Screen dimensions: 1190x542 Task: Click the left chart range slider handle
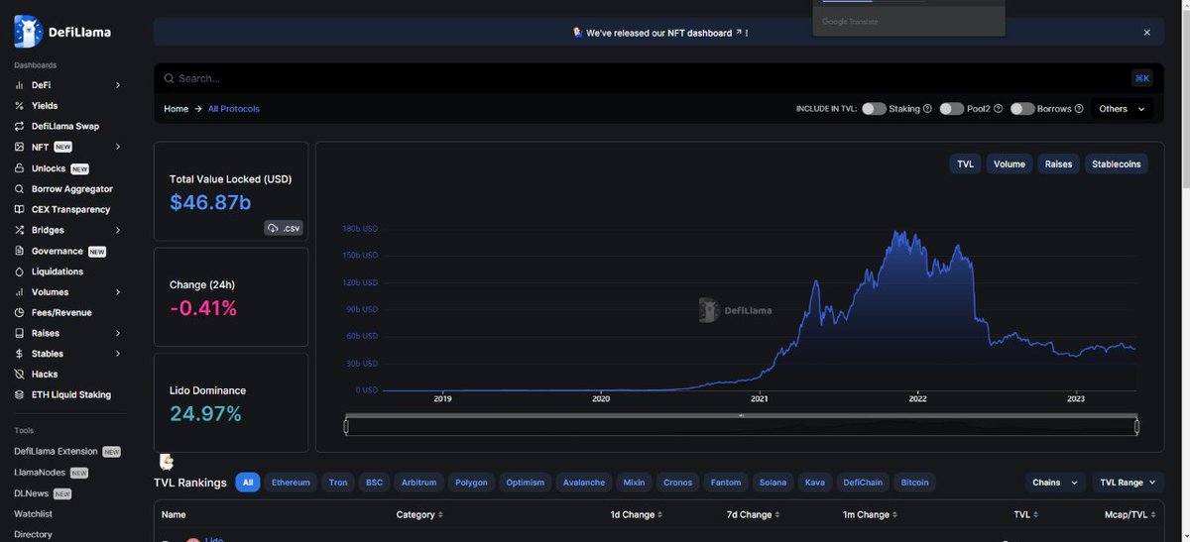(x=346, y=427)
